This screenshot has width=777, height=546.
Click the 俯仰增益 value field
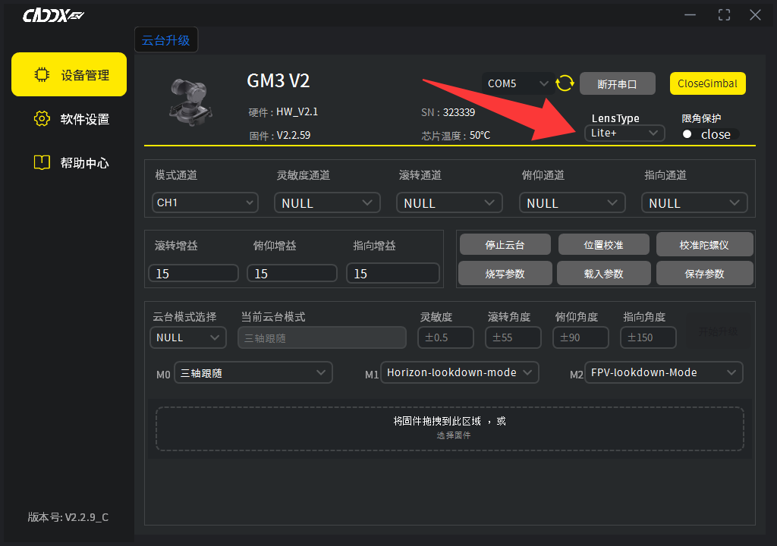(292, 274)
